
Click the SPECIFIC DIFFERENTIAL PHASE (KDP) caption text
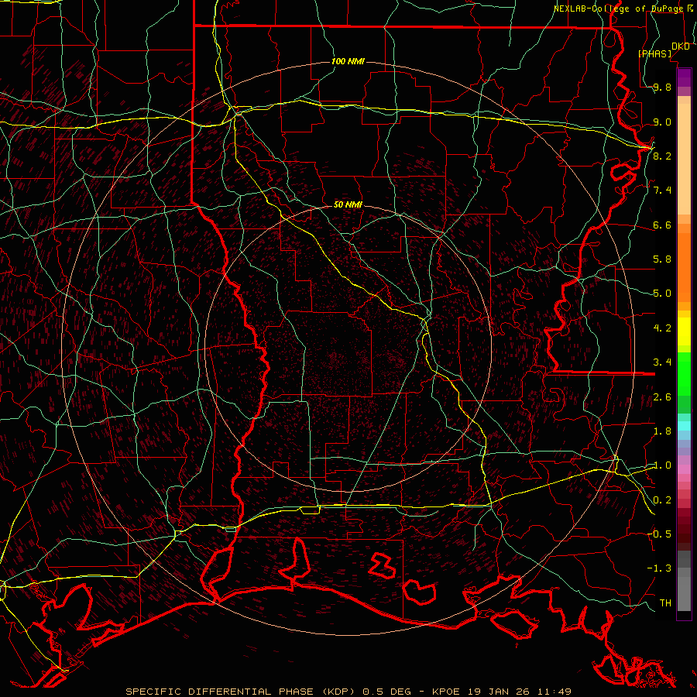point(241,692)
